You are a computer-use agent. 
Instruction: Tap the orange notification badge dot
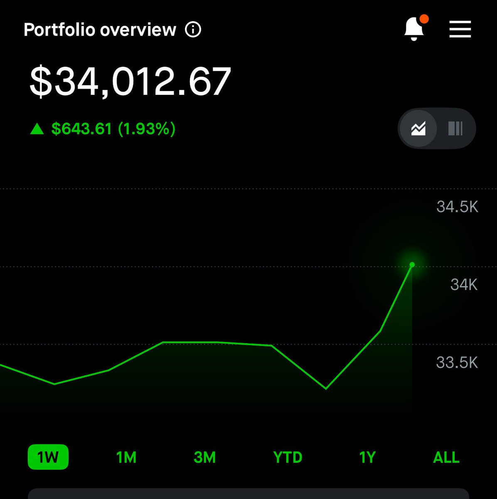(x=424, y=19)
